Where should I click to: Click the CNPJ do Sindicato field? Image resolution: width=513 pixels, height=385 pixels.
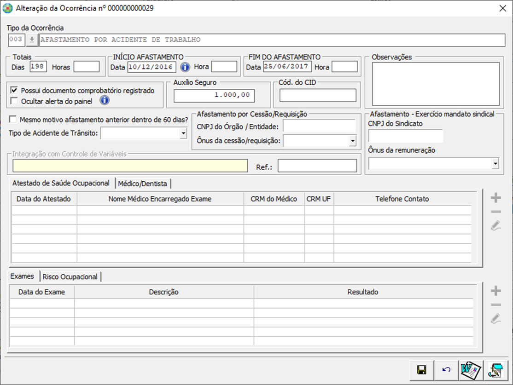pos(406,136)
